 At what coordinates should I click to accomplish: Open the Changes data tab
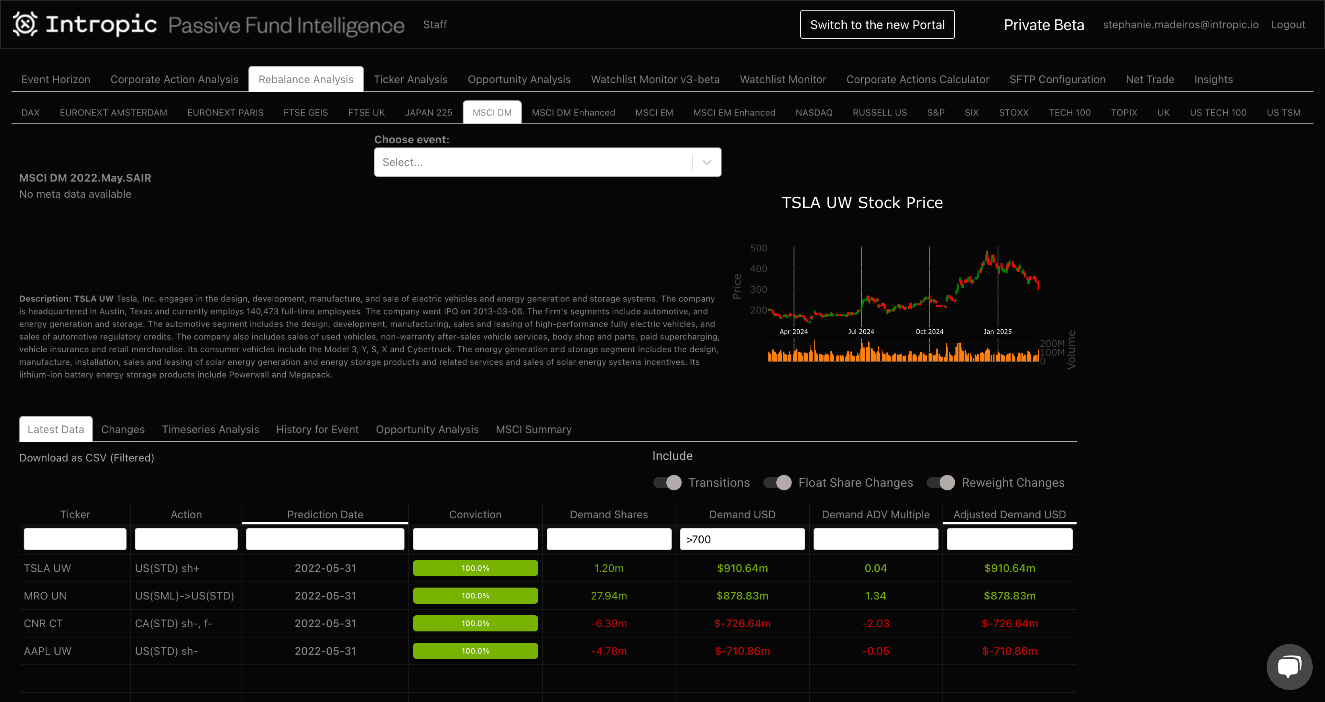click(x=122, y=429)
